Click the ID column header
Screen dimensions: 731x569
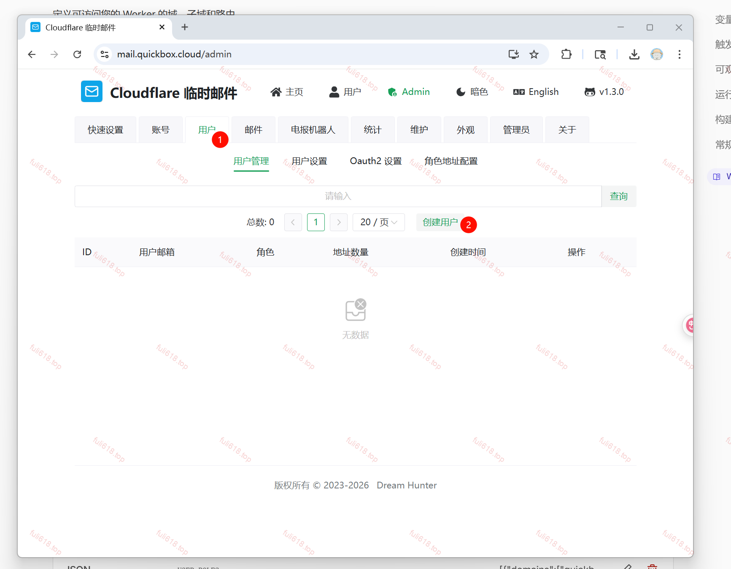coord(87,252)
